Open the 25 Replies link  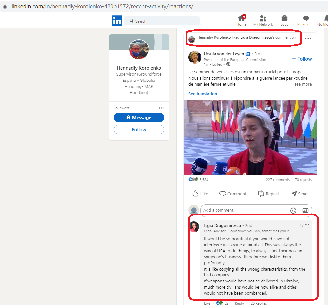[259, 303]
